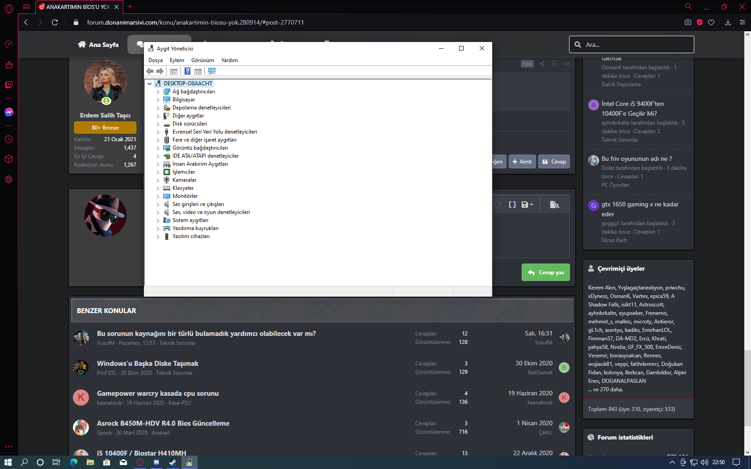The height and width of the screenshot is (469, 751).
Task: Open the blue help icon in Device Manager toolbar
Action: coord(188,71)
